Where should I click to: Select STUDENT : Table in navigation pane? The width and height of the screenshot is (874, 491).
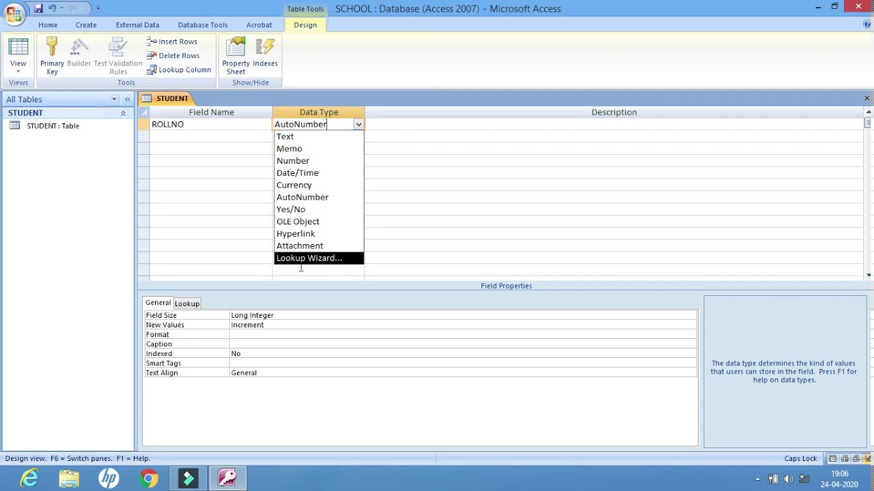pyautogui.click(x=53, y=125)
